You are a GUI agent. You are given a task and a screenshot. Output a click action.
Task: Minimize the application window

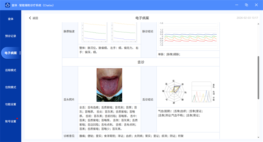[x=236, y=5]
